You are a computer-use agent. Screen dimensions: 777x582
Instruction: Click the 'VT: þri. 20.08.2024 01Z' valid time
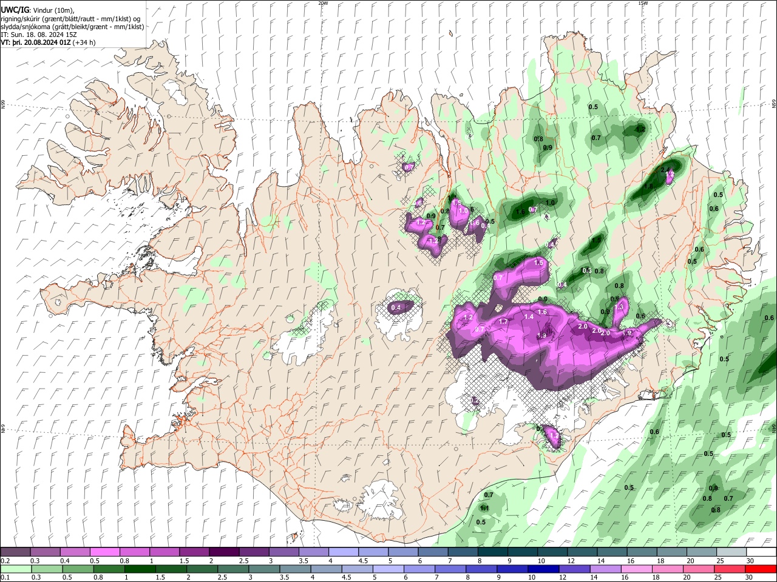[x=35, y=42]
